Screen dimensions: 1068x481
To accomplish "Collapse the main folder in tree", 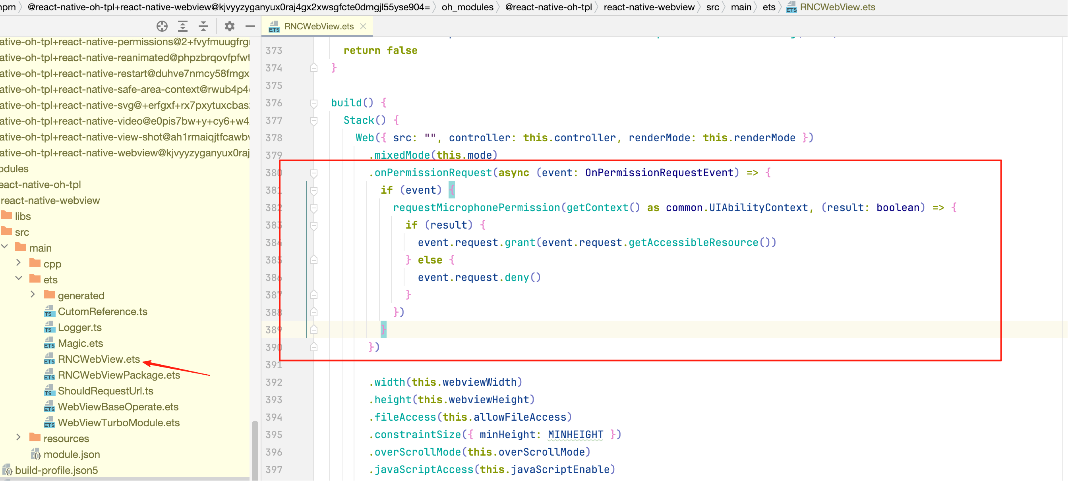I will pos(5,248).
